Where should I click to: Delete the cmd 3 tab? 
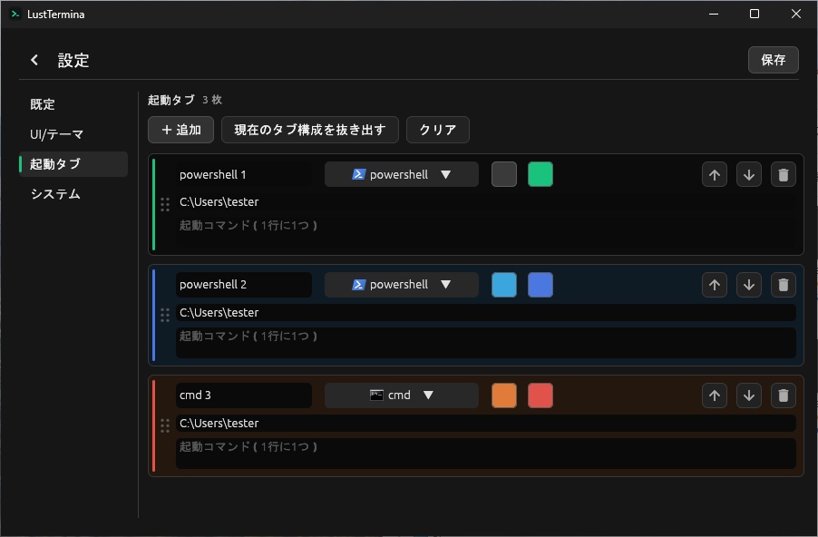click(783, 395)
